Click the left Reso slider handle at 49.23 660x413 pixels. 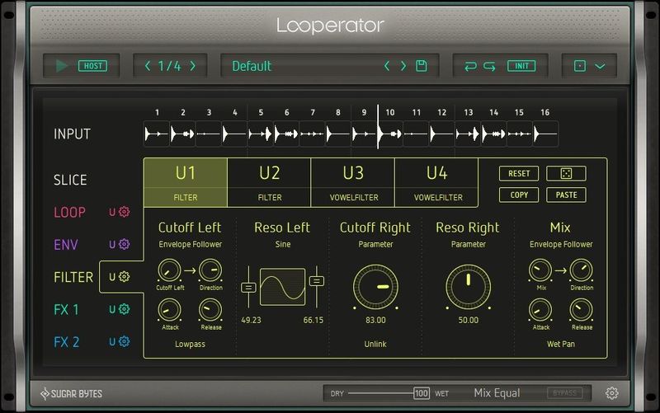248,288
